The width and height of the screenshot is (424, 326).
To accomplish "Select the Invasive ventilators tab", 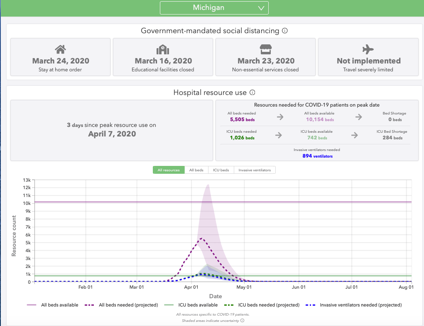I will 255,170.
